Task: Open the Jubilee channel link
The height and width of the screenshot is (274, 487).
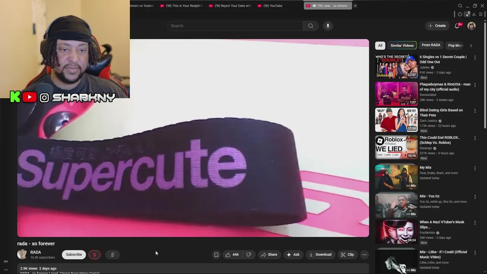Action: pos(425,67)
